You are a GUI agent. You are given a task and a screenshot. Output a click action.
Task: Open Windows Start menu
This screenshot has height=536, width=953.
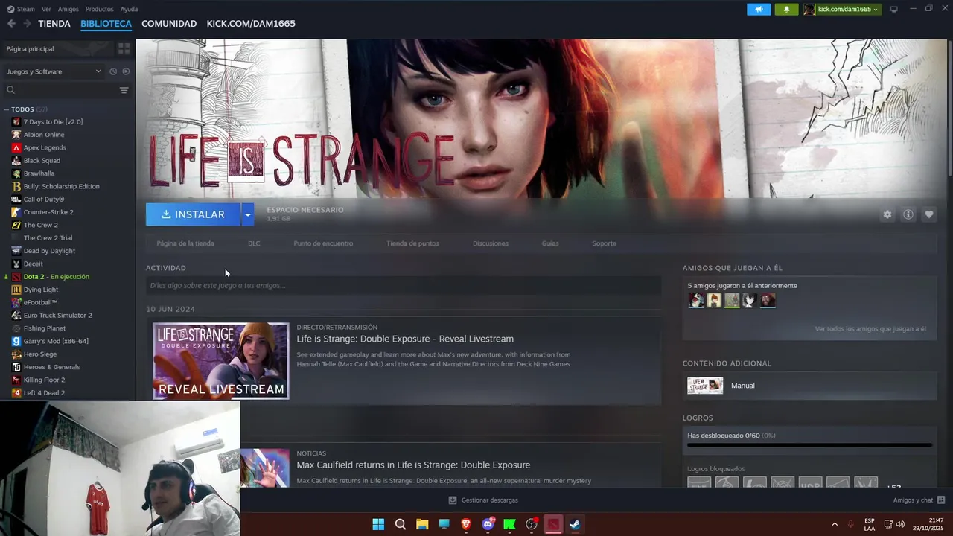[378, 524]
